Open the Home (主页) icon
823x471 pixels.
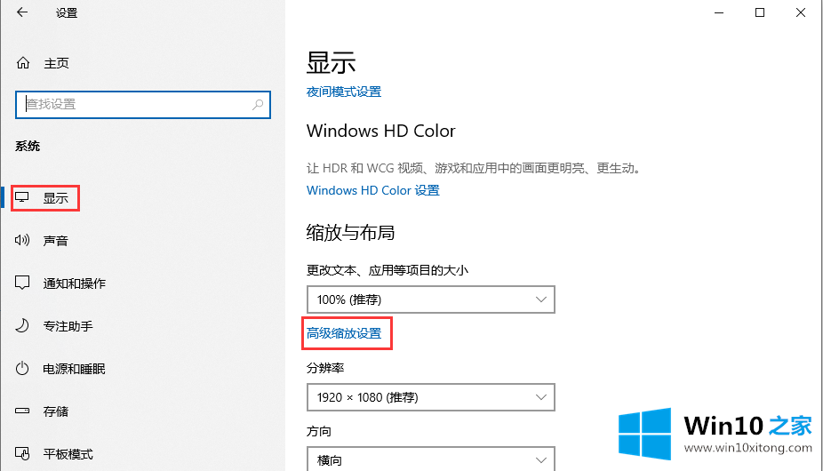point(24,63)
